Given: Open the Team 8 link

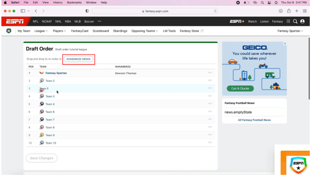Looking at the screenshot, I should point(50,127).
